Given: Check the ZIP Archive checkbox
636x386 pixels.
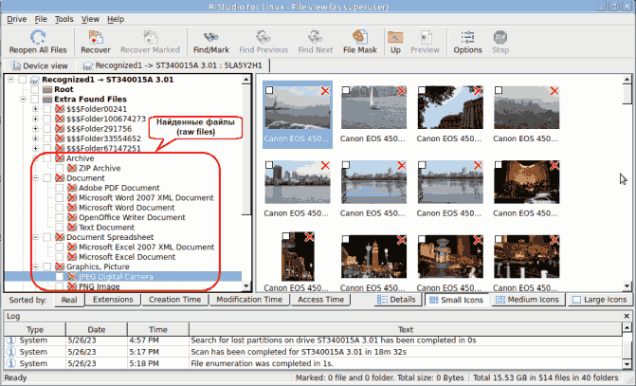Looking at the screenshot, I should (x=60, y=168).
